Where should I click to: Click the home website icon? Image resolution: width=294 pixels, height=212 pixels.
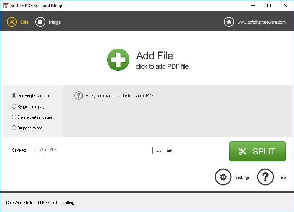[x=229, y=22]
